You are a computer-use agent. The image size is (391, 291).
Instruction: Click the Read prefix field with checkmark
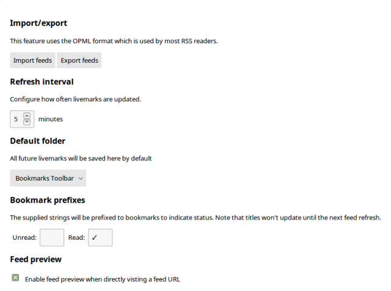pos(100,237)
